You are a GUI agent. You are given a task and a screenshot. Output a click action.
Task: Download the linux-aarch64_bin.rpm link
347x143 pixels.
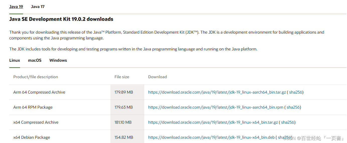216,107
